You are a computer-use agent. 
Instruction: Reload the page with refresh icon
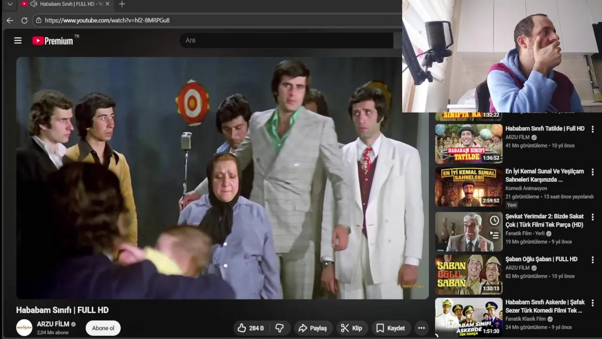tap(24, 20)
